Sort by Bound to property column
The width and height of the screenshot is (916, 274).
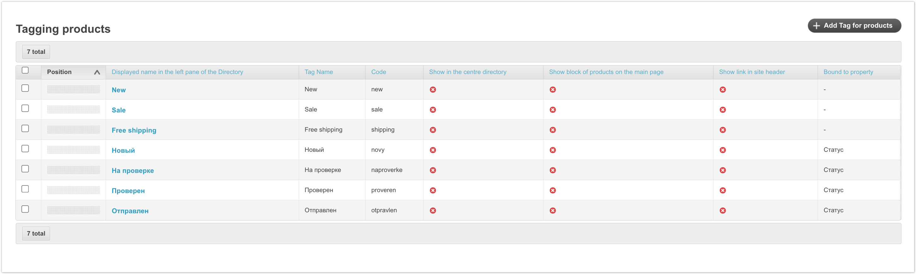click(848, 72)
